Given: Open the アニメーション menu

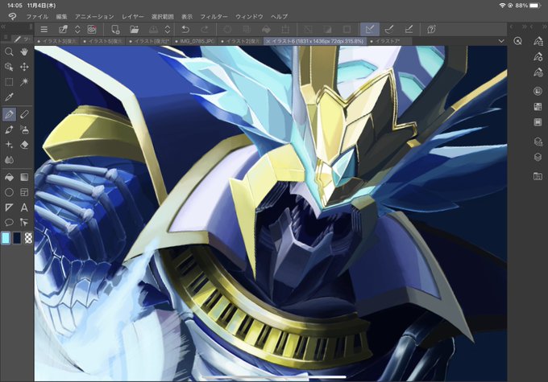Looking at the screenshot, I should pos(94,16).
